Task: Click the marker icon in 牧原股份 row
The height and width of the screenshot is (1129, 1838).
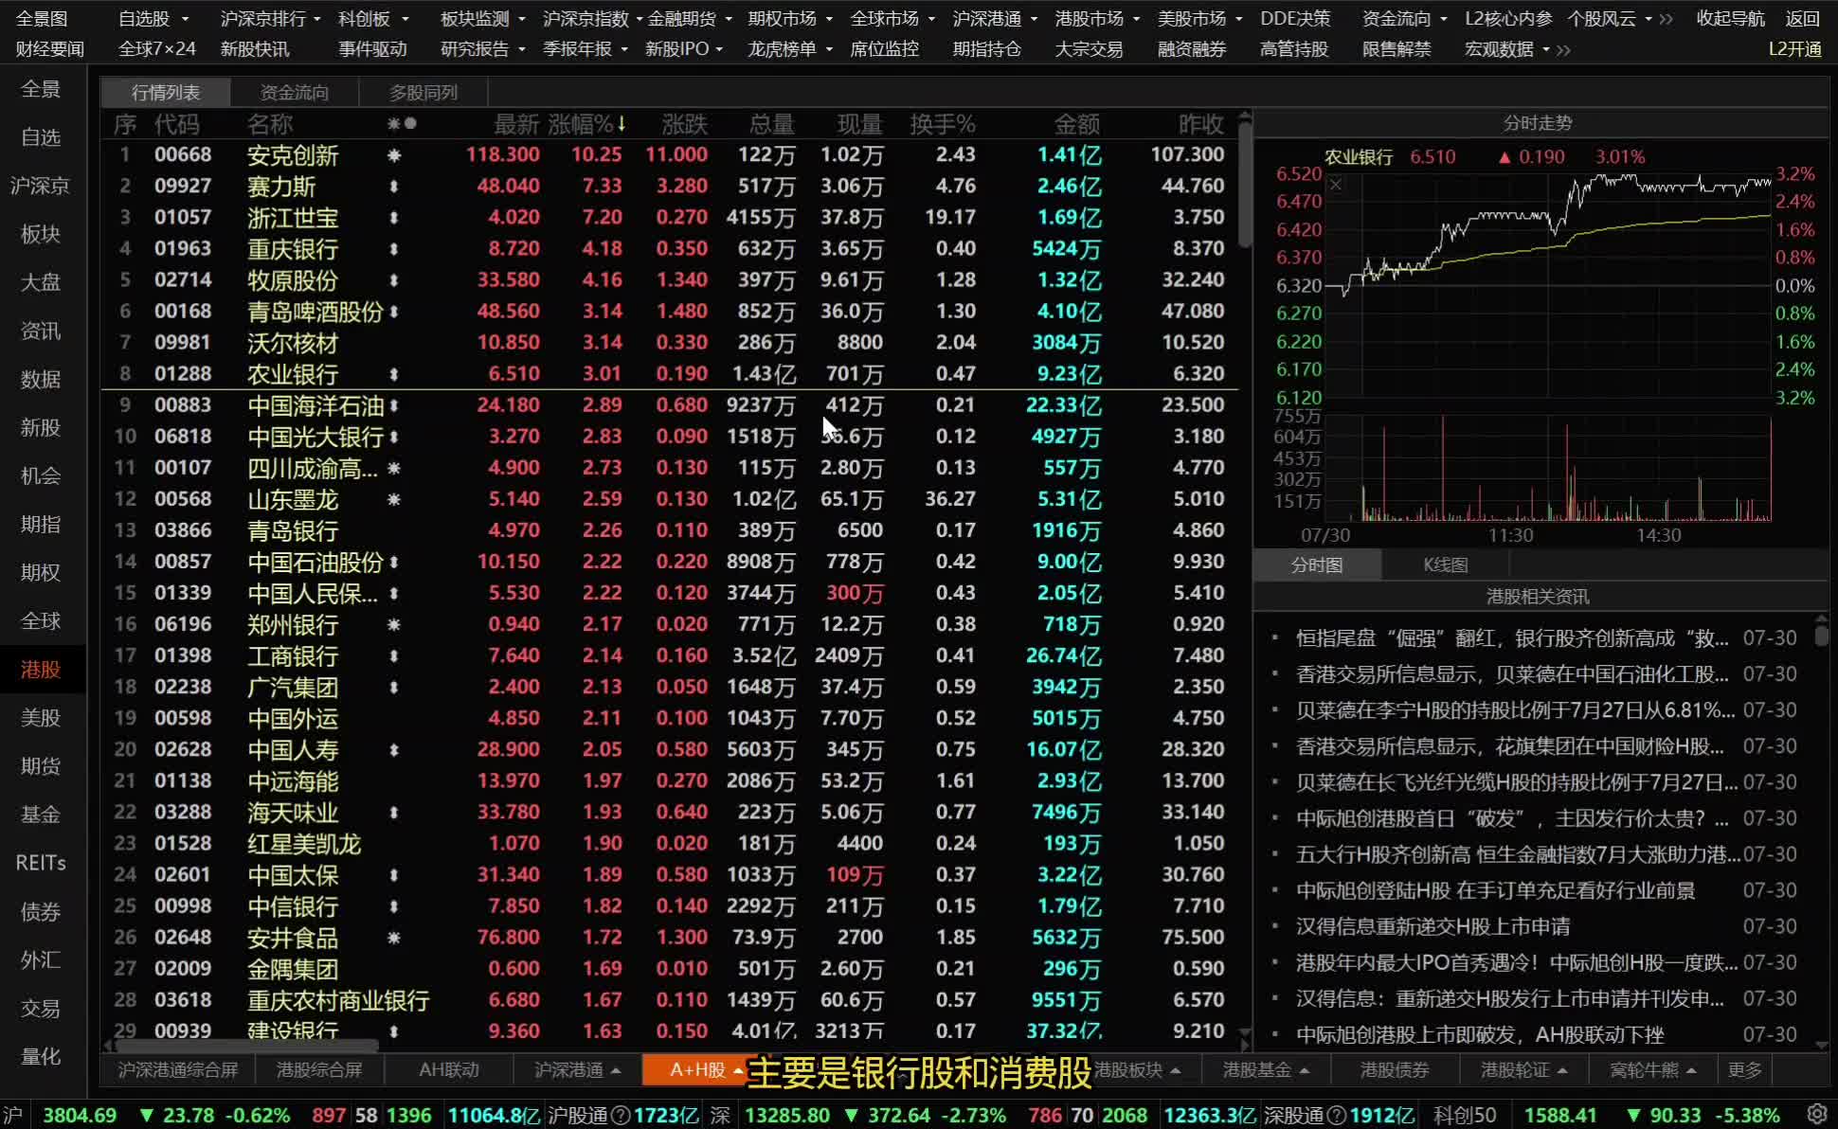Action: pyautogui.click(x=394, y=279)
